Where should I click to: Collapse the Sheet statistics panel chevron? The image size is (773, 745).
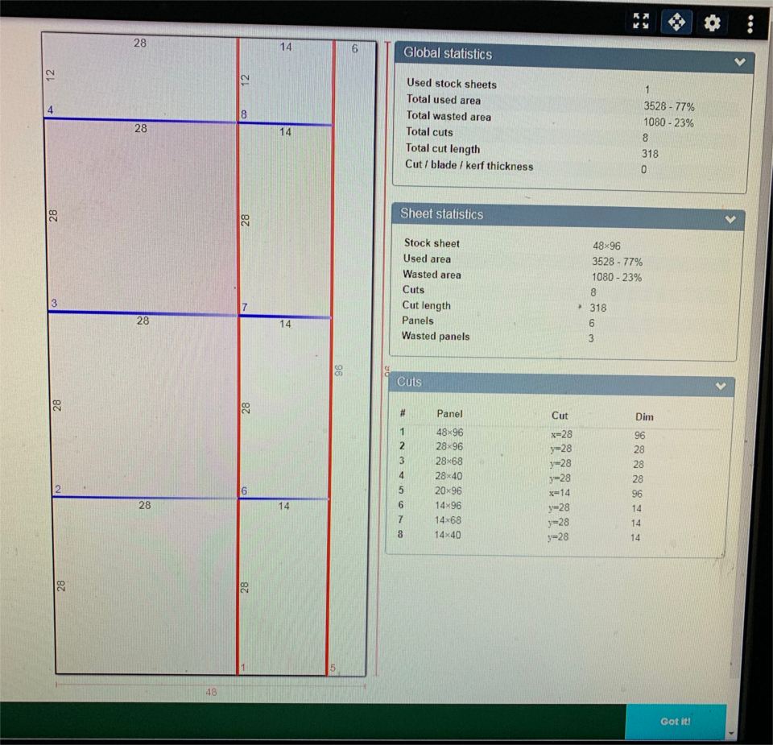click(x=730, y=219)
